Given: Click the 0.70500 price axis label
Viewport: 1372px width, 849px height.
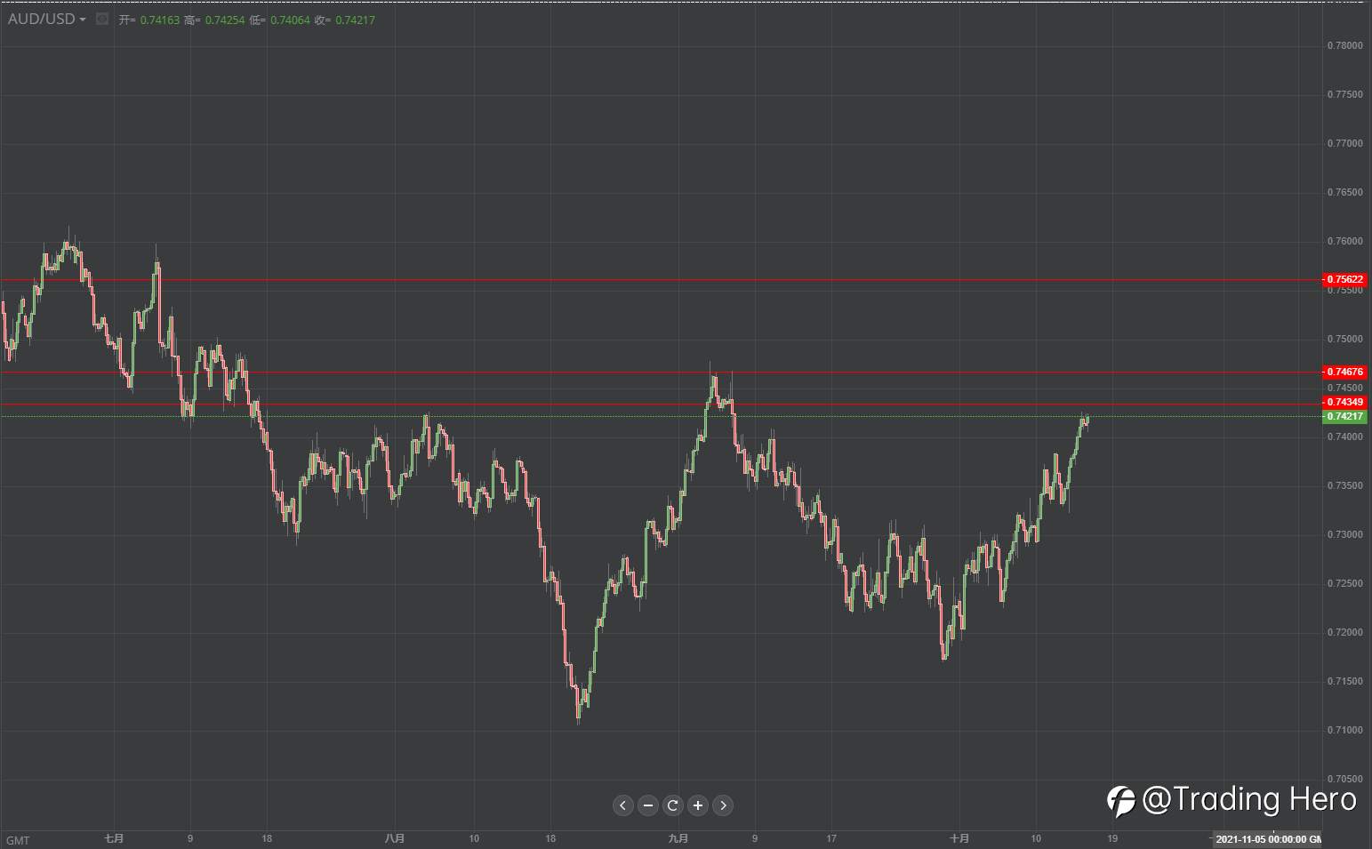Looking at the screenshot, I should (1344, 779).
